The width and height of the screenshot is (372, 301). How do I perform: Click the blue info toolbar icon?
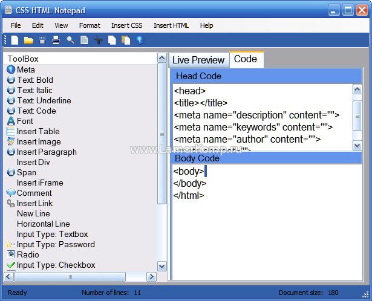click(x=140, y=40)
